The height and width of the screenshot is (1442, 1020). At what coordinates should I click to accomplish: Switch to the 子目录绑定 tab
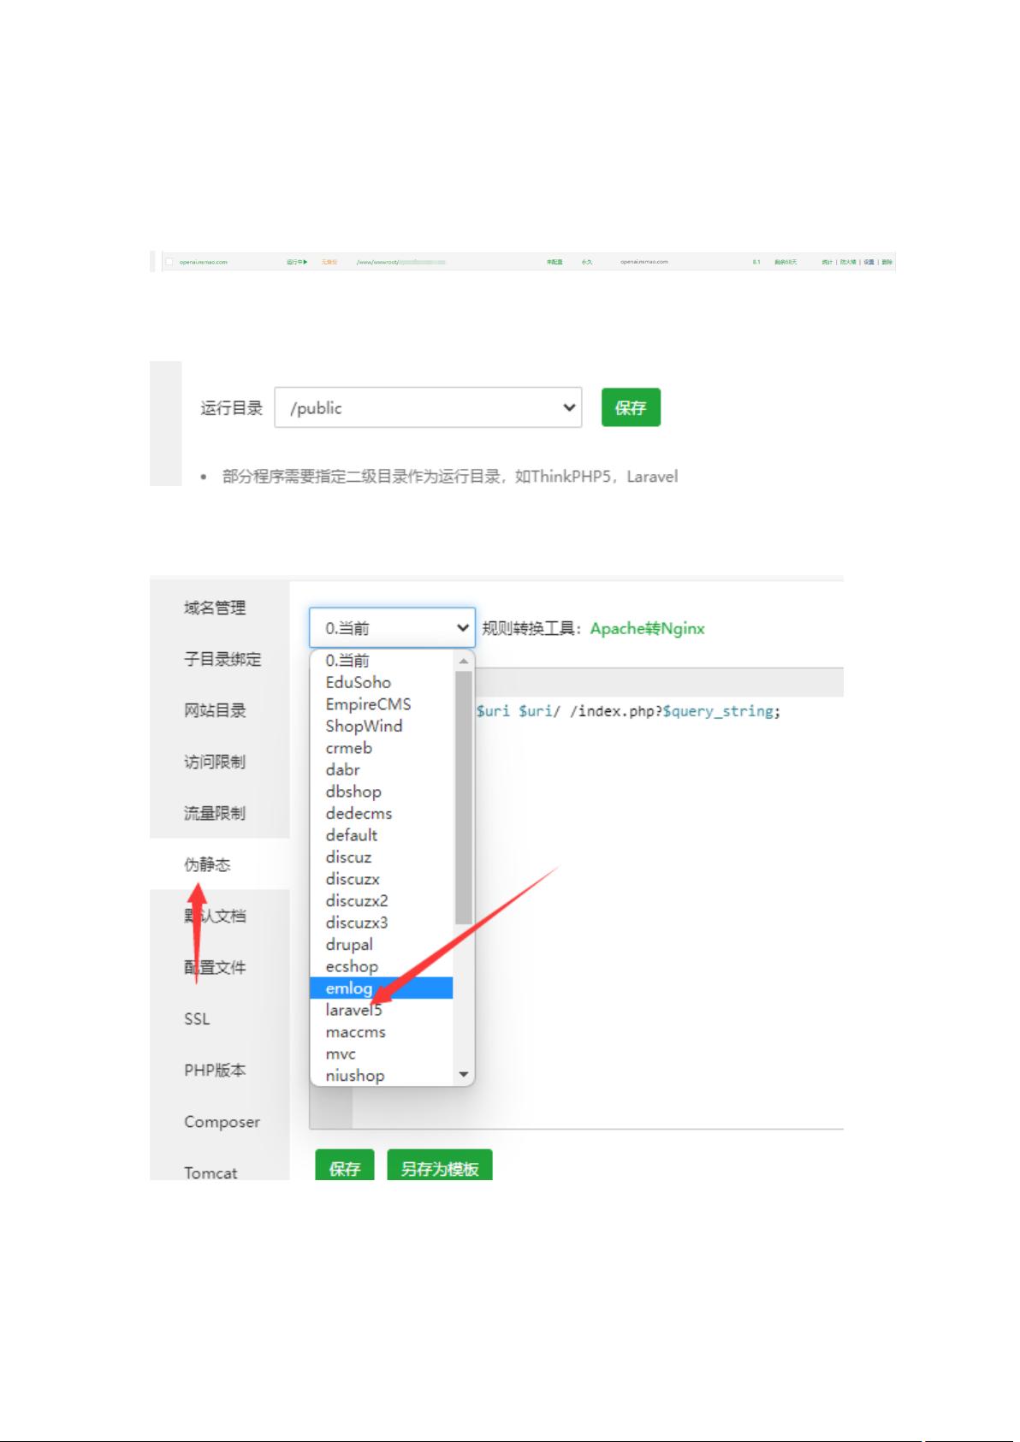(222, 659)
